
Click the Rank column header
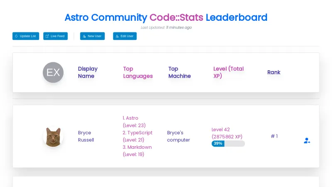(x=274, y=72)
